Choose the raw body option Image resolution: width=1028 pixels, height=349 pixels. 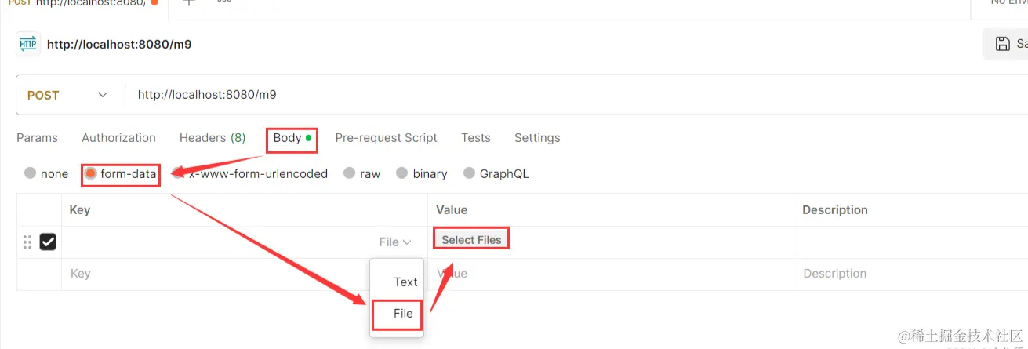(x=348, y=173)
